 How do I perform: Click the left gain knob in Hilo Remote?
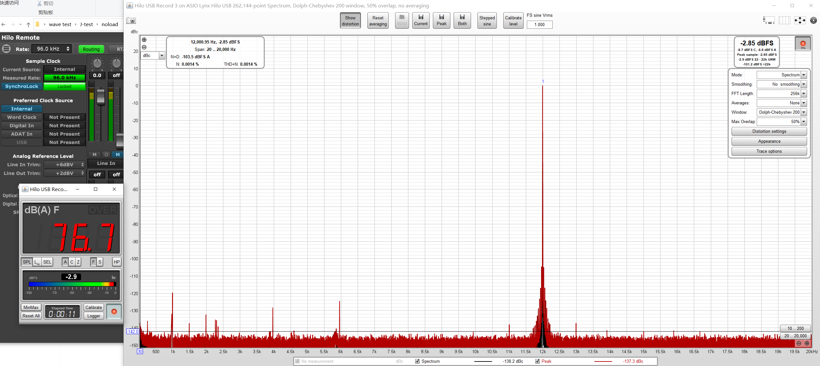[97, 63]
